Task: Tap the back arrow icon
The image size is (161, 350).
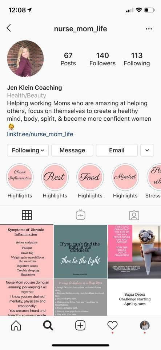Action: click(9, 28)
